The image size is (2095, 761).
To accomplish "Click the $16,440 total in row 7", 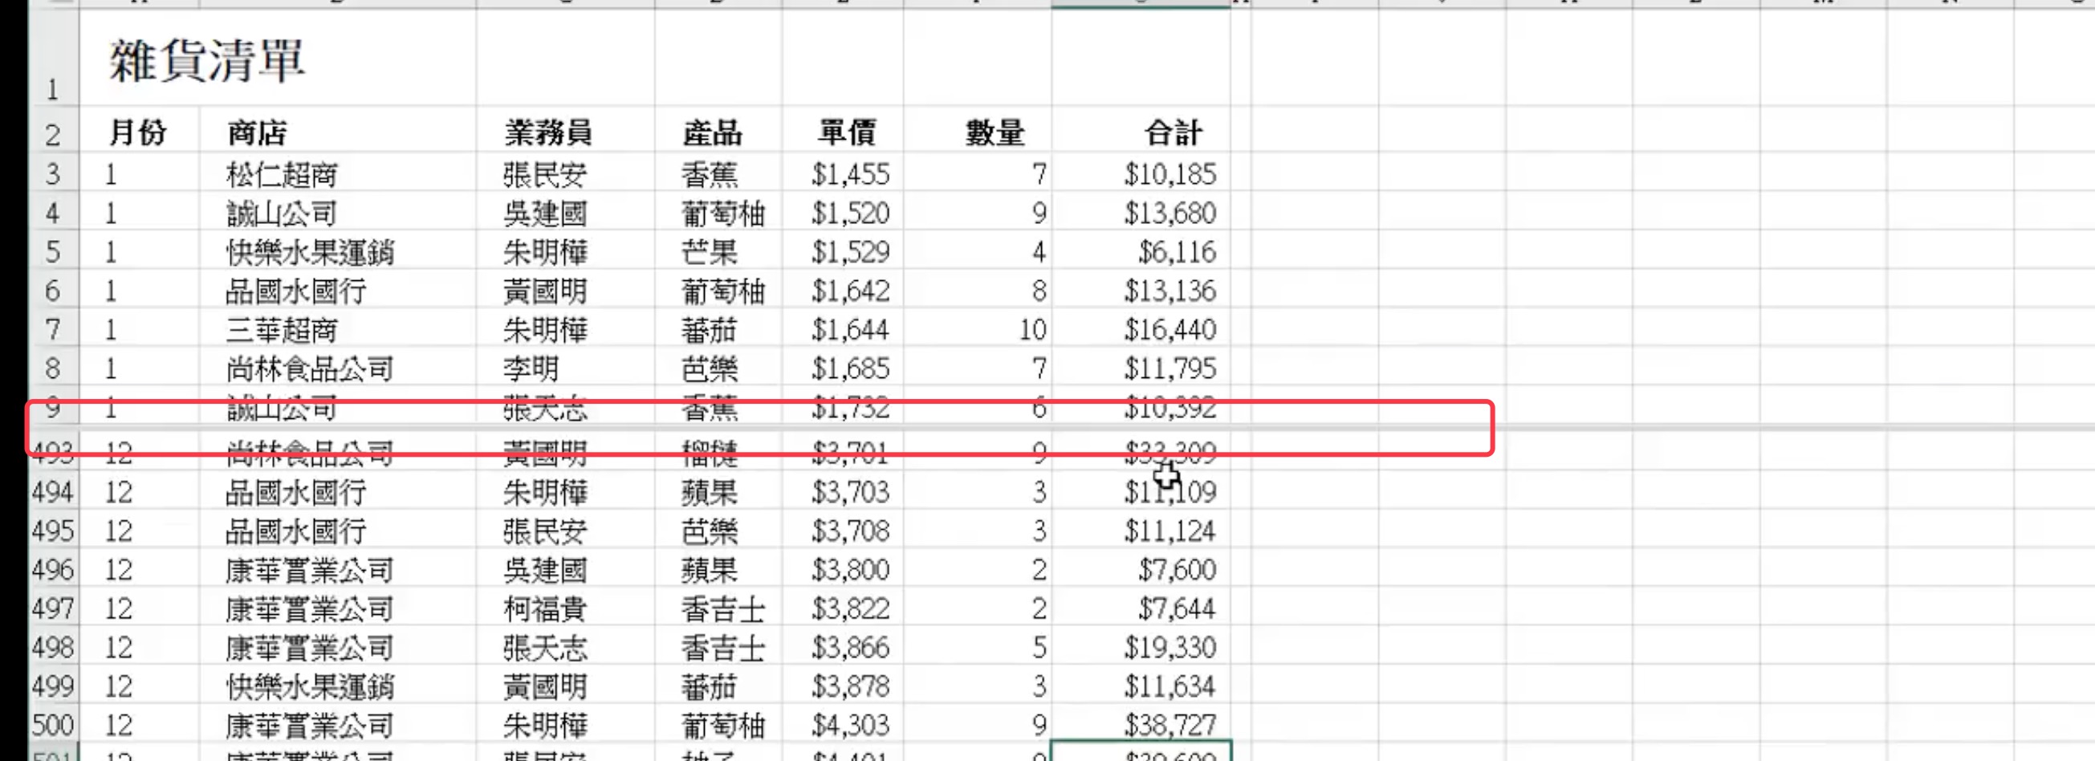I will (1169, 329).
